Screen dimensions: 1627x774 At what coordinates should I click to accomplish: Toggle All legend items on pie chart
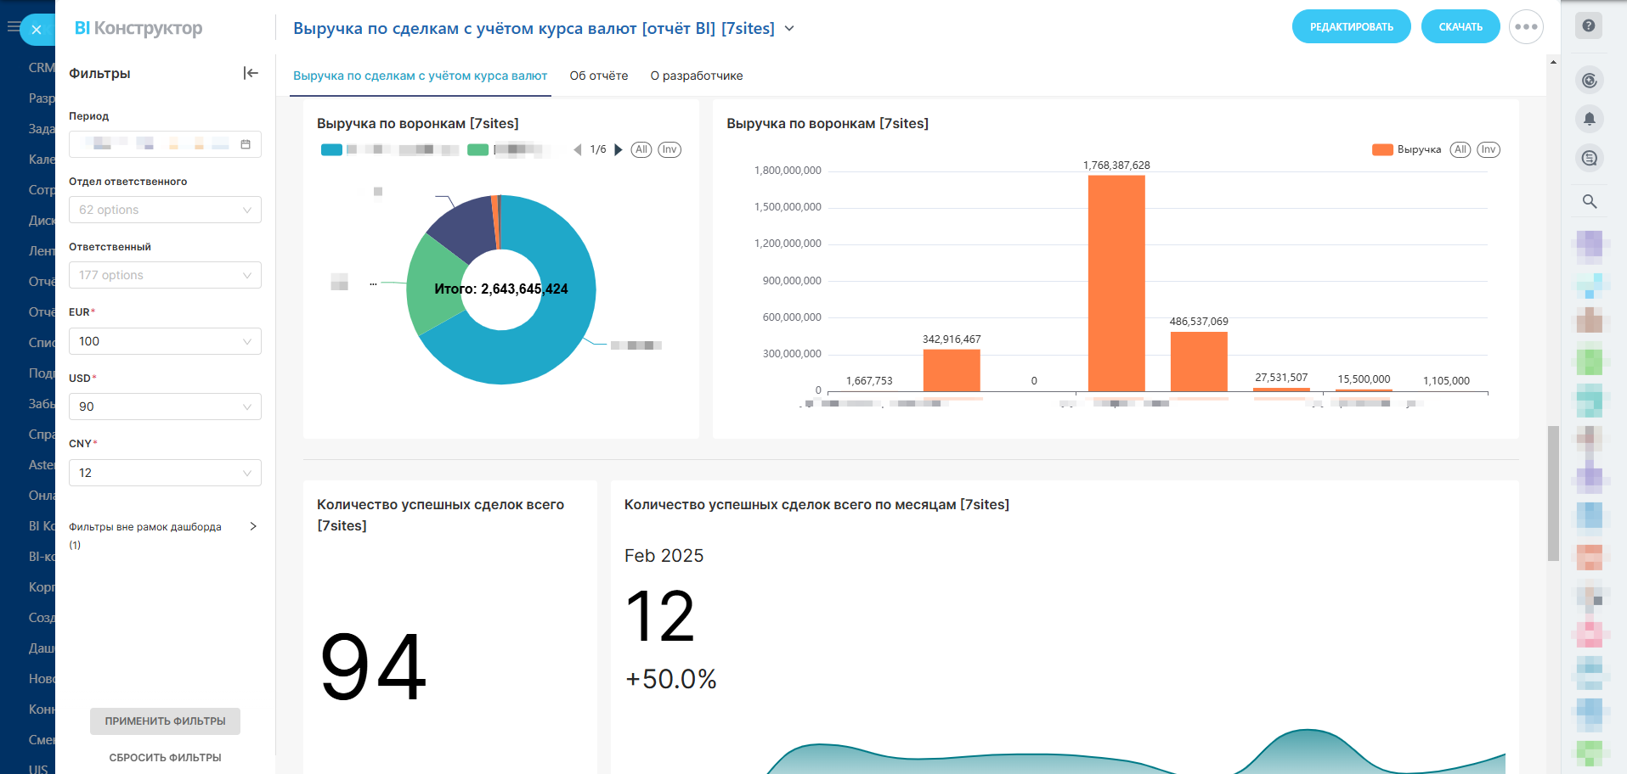point(641,150)
